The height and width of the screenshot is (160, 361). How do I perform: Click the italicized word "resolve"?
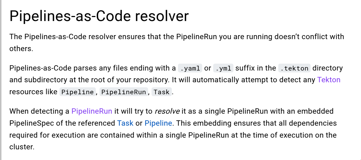(167, 111)
